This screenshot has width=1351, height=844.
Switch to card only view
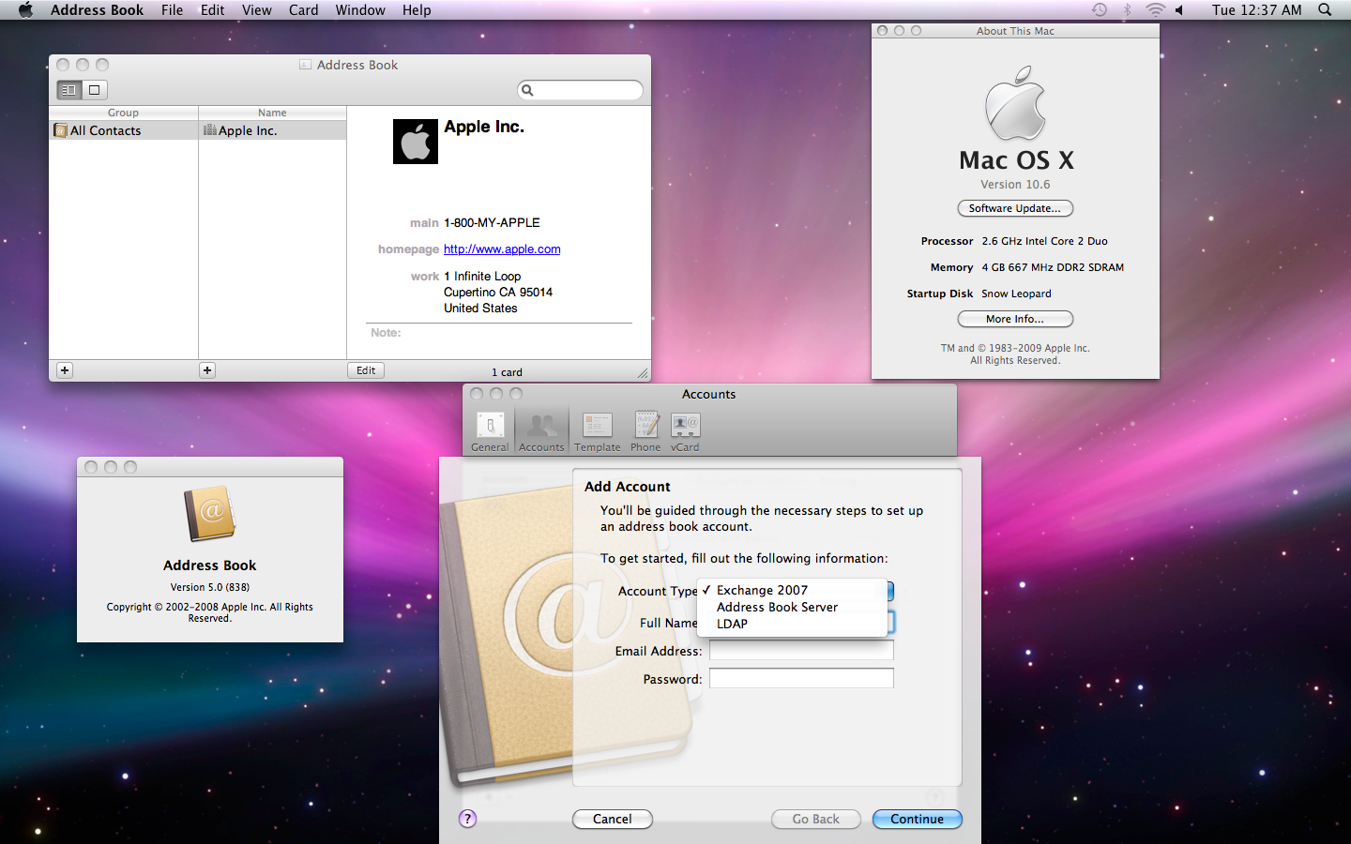point(95,90)
